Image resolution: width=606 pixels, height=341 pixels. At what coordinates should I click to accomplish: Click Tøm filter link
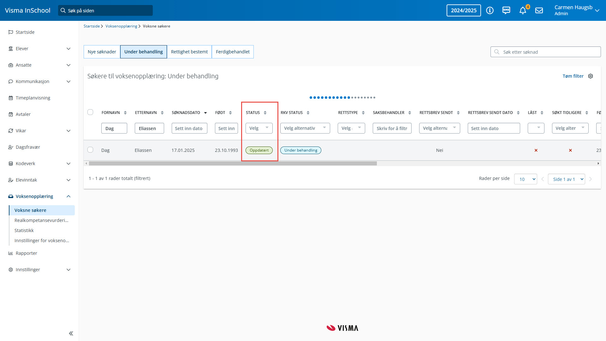pos(573,76)
